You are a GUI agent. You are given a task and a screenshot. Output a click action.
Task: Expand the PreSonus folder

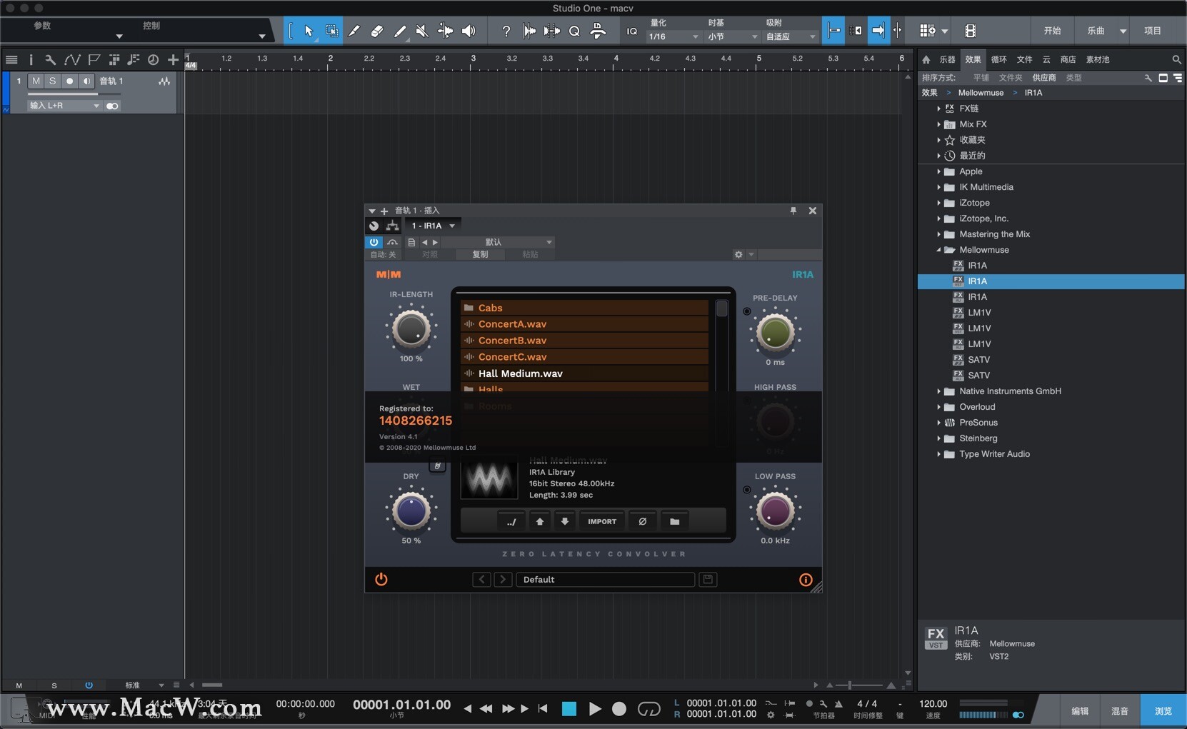pyautogui.click(x=938, y=423)
